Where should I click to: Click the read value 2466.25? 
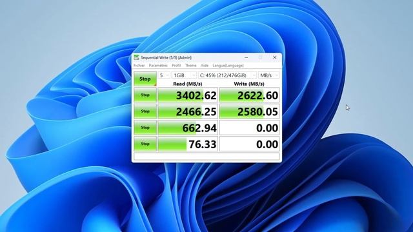188,111
